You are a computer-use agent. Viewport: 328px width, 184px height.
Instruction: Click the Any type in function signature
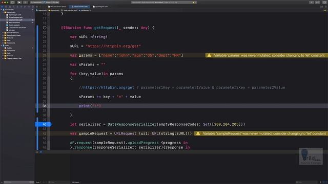pos(144,28)
